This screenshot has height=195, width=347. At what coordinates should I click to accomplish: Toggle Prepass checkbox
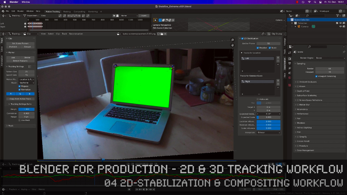(x=19, y=86)
